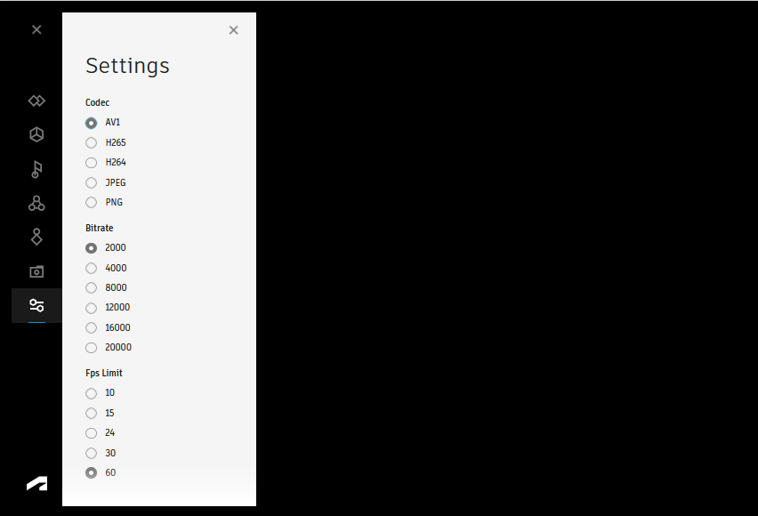Click the stacked diamond icon in the sidebar
Viewport: 758px width, 516px height.
pyautogui.click(x=36, y=237)
